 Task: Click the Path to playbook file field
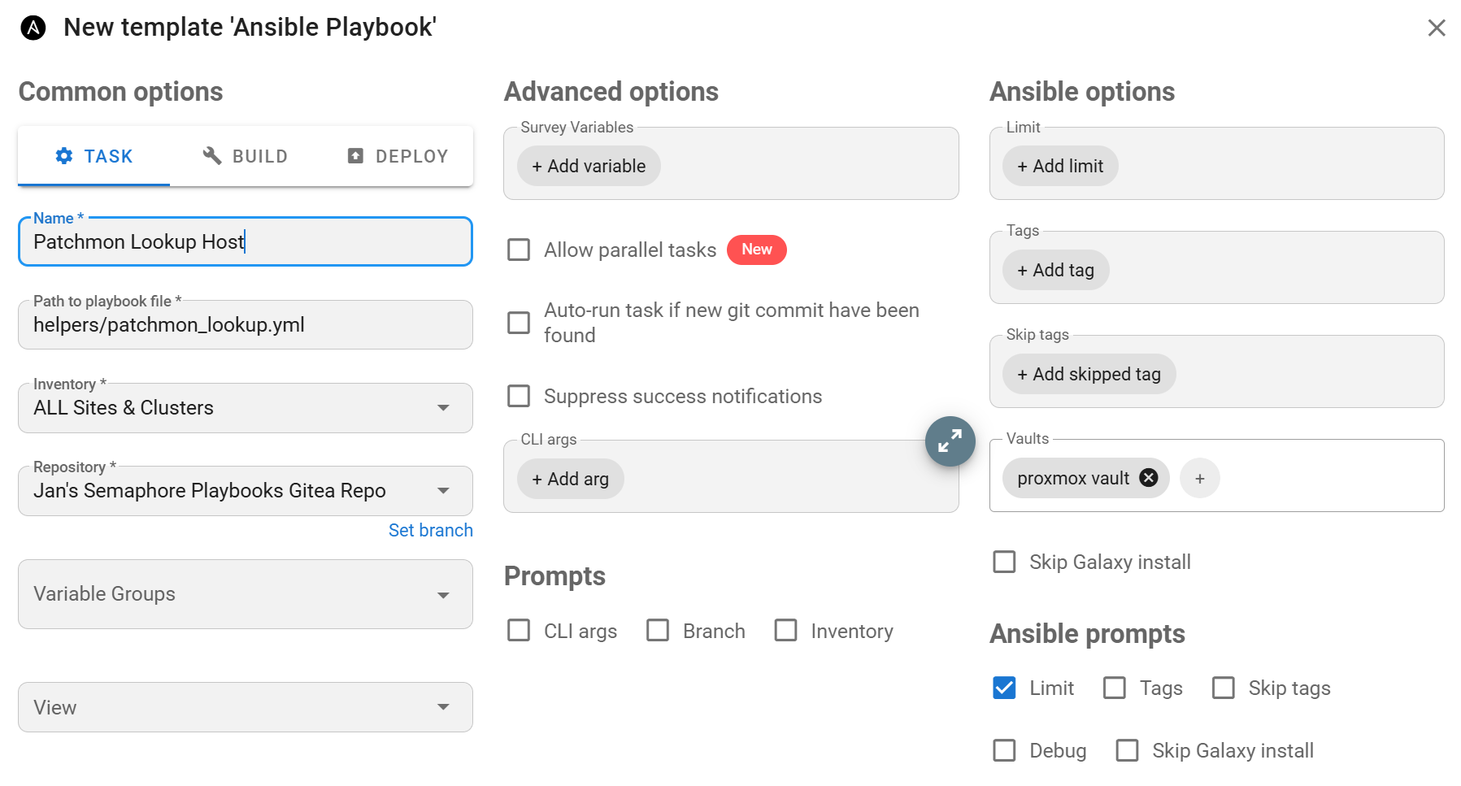(x=246, y=325)
